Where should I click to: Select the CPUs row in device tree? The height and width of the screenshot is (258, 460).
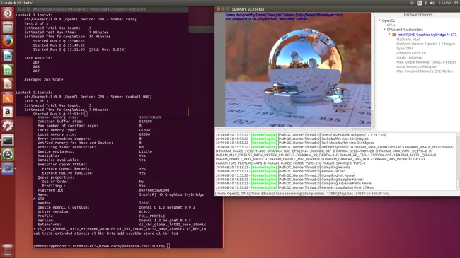point(391,25)
